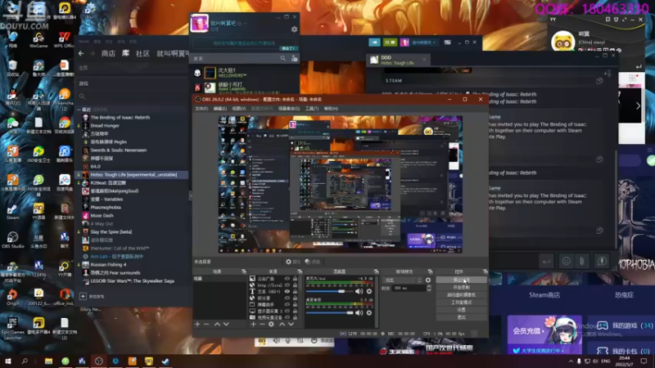Toggle visibility of http://local source
The width and height of the screenshot is (655, 368).
tap(287, 285)
